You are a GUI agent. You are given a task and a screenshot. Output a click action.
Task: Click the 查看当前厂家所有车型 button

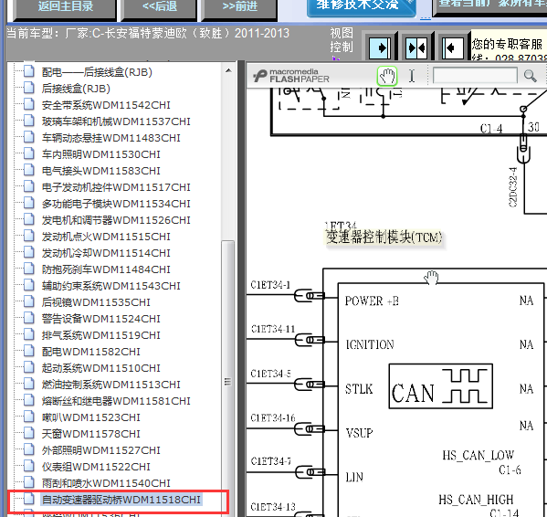(x=489, y=7)
